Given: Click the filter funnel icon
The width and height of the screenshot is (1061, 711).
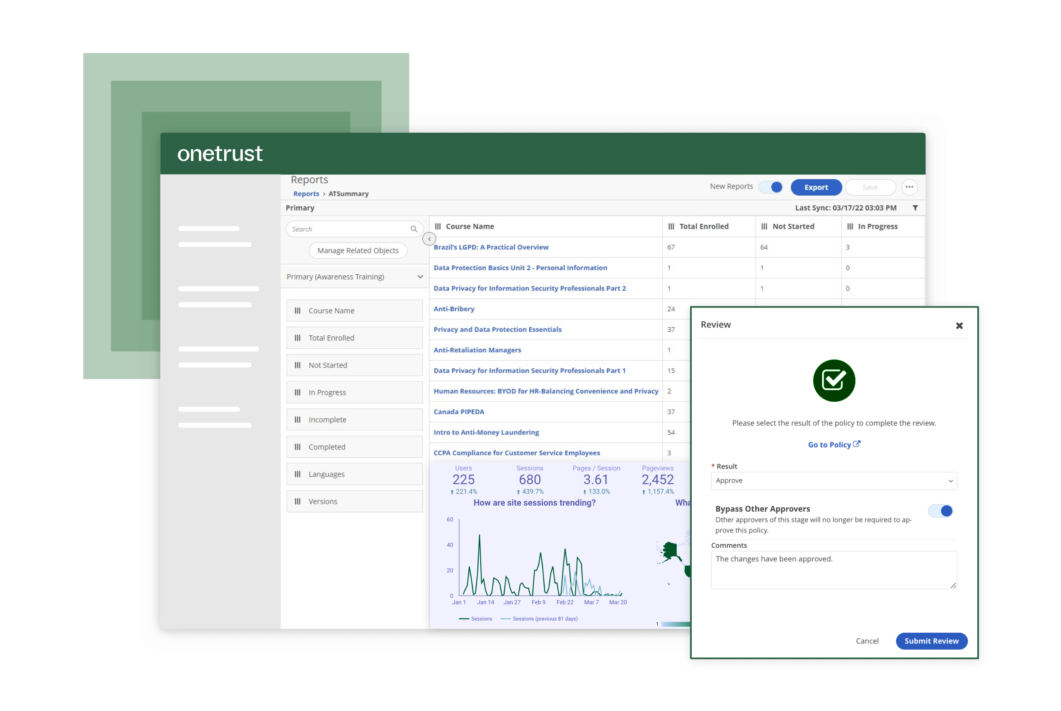Looking at the screenshot, I should [915, 208].
